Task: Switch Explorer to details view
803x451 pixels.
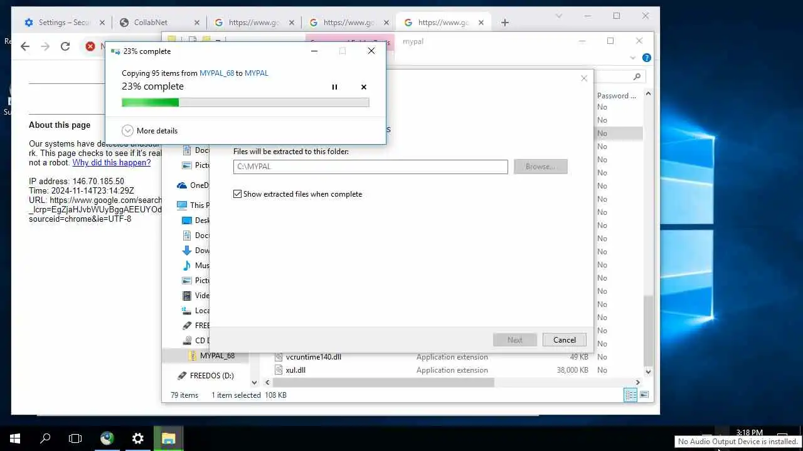Action: 630,395
